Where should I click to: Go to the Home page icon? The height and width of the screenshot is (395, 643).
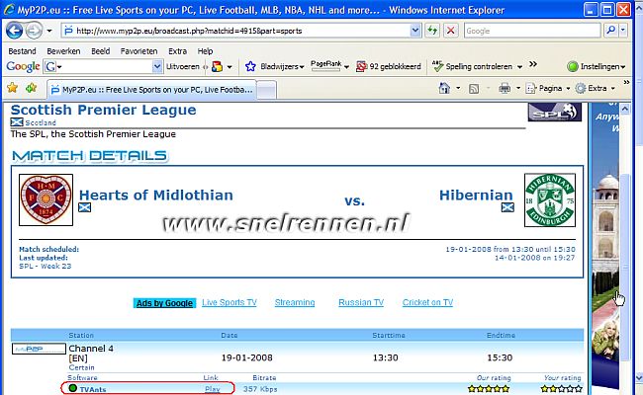[444, 88]
